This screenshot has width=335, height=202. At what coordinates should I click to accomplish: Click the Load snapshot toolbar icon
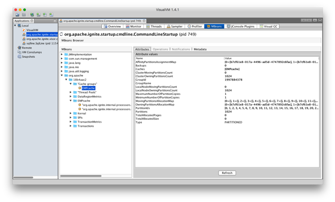coord(17,15)
